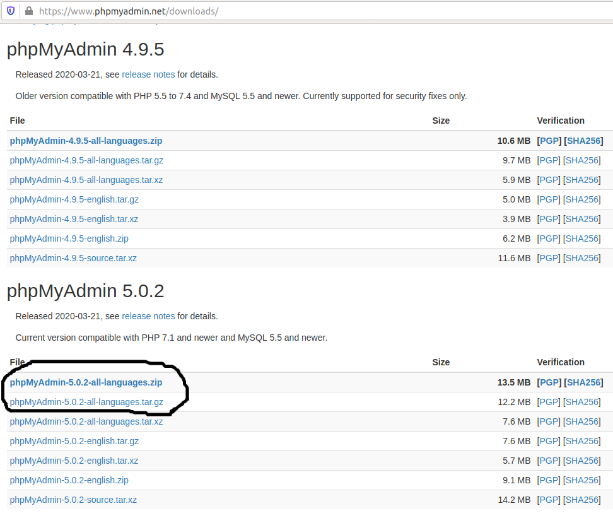Click the tracking protection shield icon
Viewport: 613px width, 518px height.
click(x=11, y=11)
